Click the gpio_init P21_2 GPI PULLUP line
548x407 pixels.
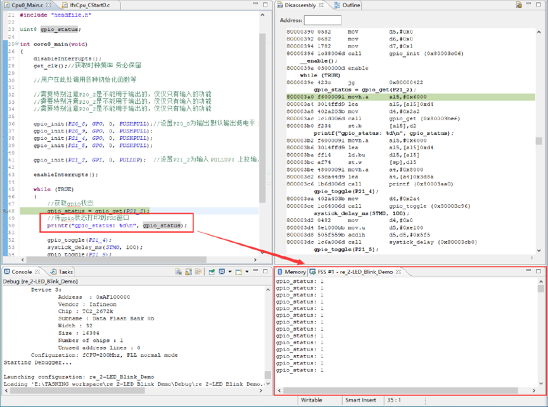click(90, 160)
